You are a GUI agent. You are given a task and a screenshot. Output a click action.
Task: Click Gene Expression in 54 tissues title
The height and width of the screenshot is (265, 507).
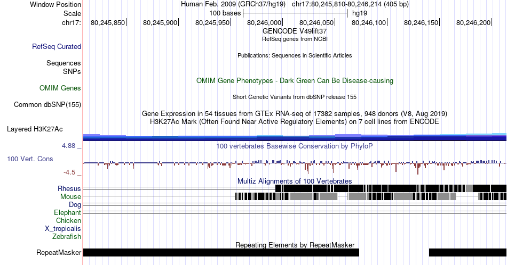(x=295, y=113)
